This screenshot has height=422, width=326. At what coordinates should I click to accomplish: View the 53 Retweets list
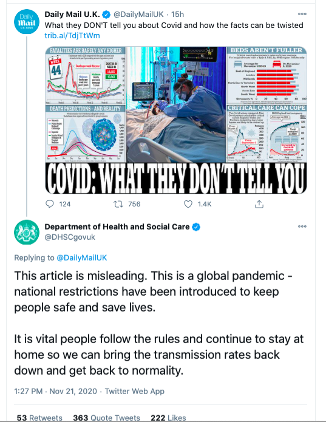point(39,418)
